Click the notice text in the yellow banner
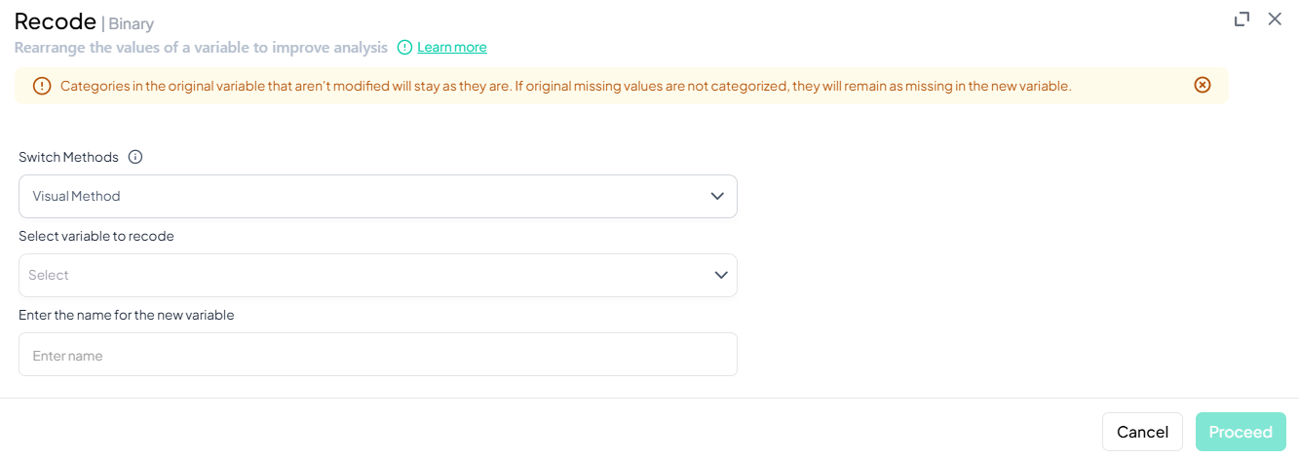This screenshot has width=1299, height=459. (x=565, y=86)
